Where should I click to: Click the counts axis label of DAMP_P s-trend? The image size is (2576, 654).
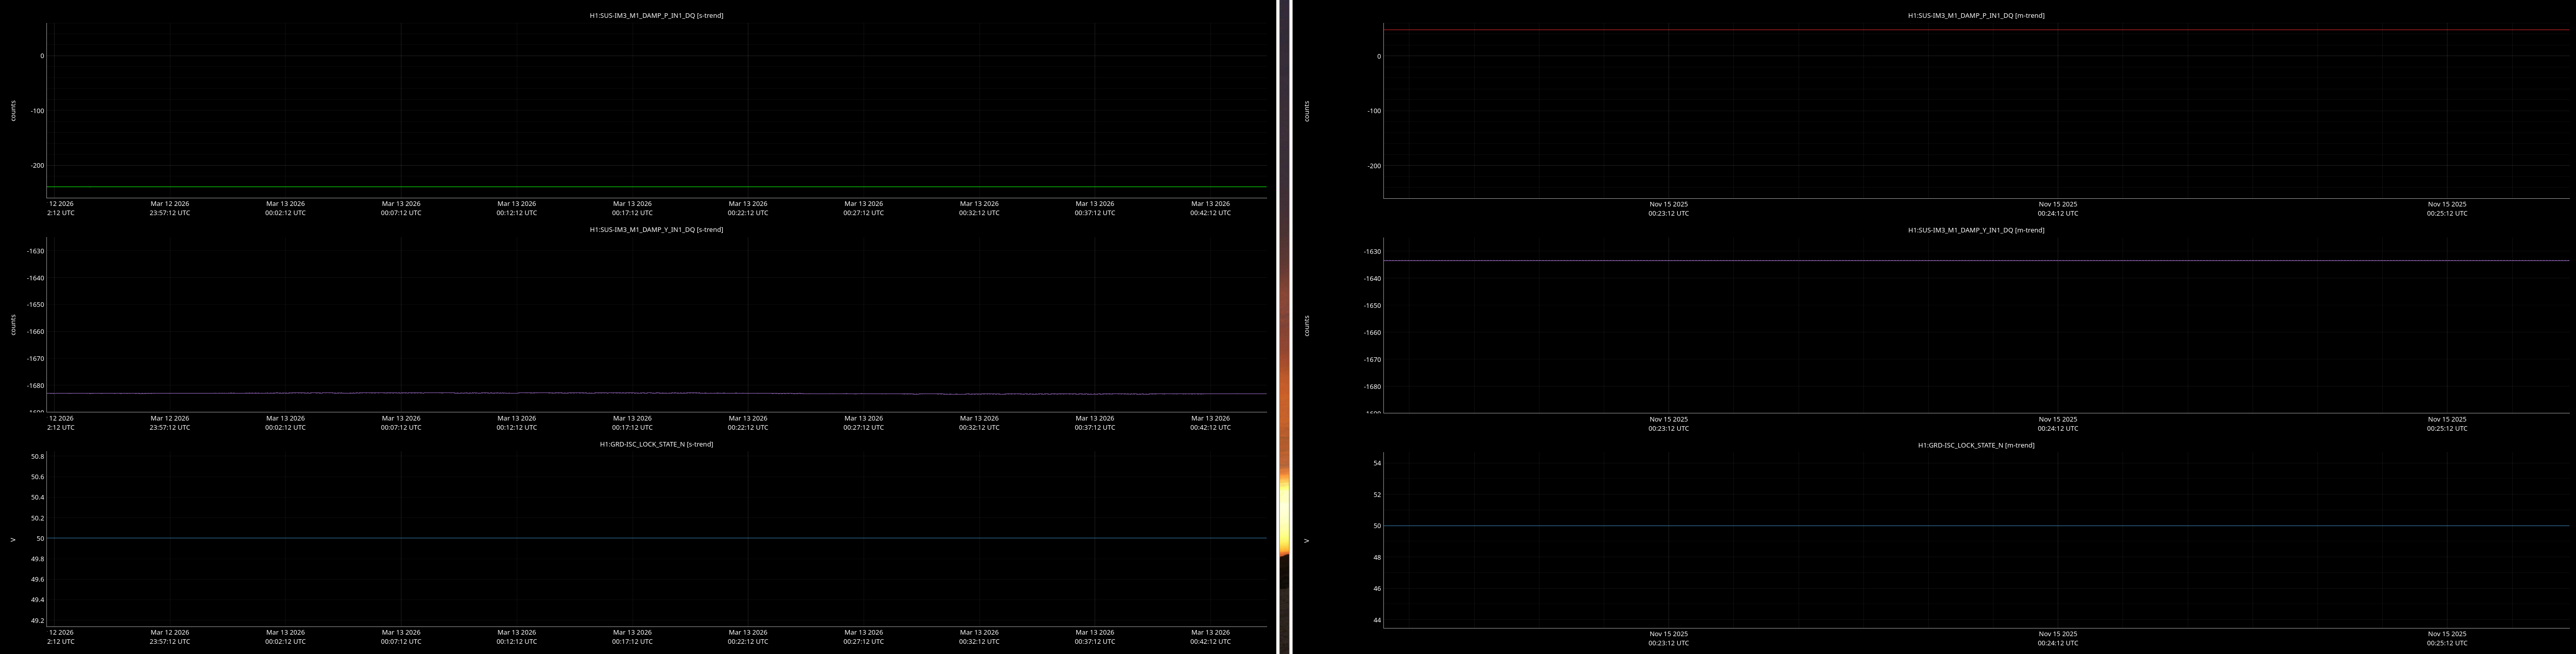tap(13, 110)
